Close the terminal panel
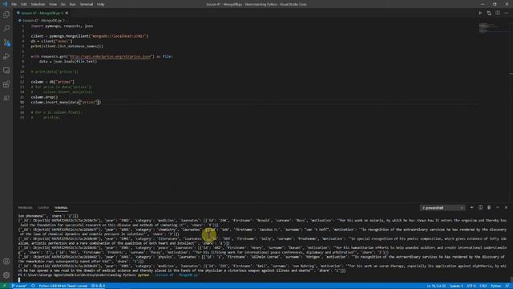Viewport: 513px width, 289px height. click(x=506, y=207)
